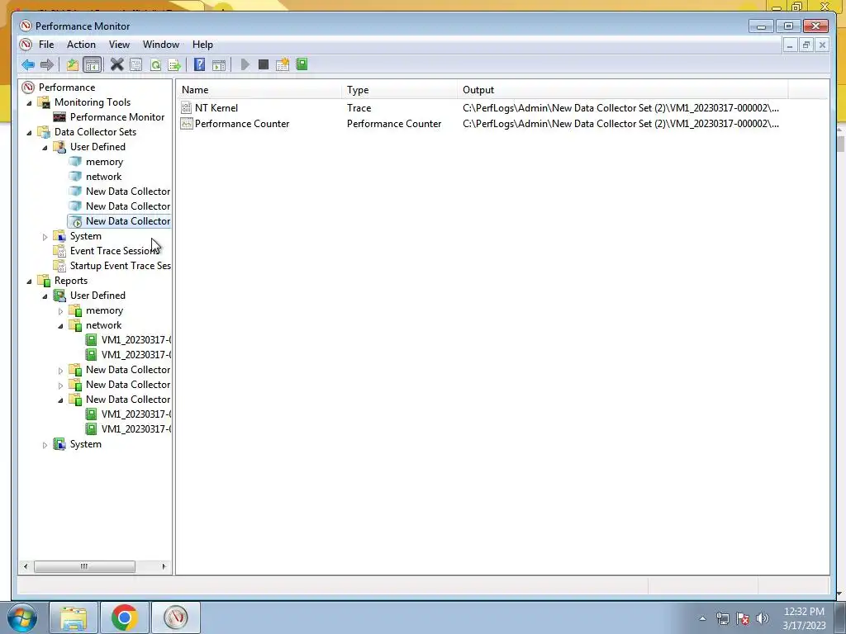Select the network folder under Reports

103,325
